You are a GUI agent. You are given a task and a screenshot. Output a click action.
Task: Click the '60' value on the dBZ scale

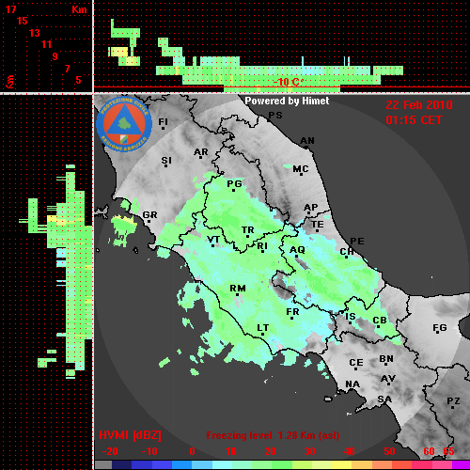(429, 451)
